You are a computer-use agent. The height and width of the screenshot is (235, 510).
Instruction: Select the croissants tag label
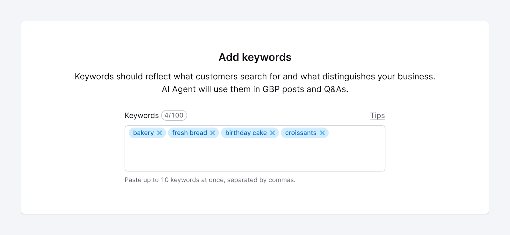(x=301, y=133)
